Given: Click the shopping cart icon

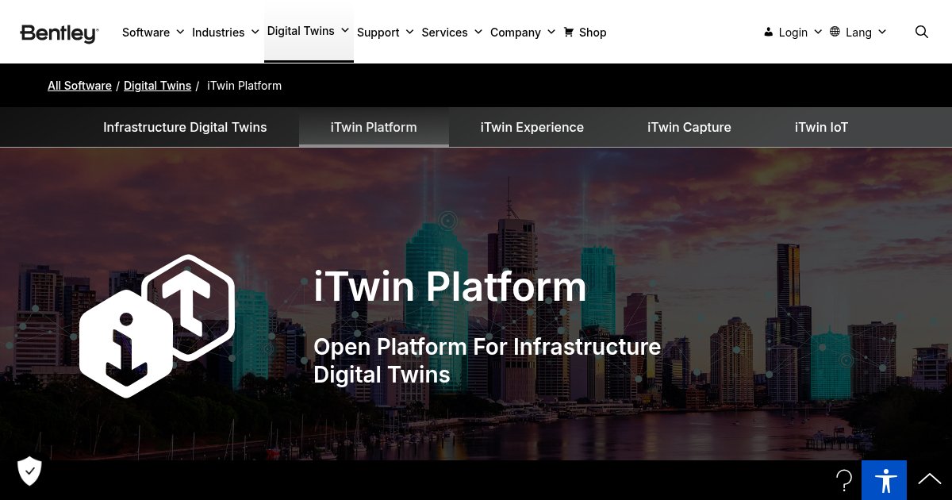Looking at the screenshot, I should pos(568,32).
